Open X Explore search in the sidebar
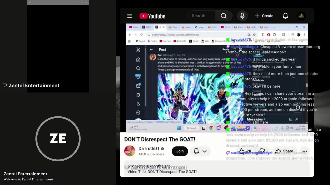The height and width of the screenshot is (185, 330). [138, 68]
